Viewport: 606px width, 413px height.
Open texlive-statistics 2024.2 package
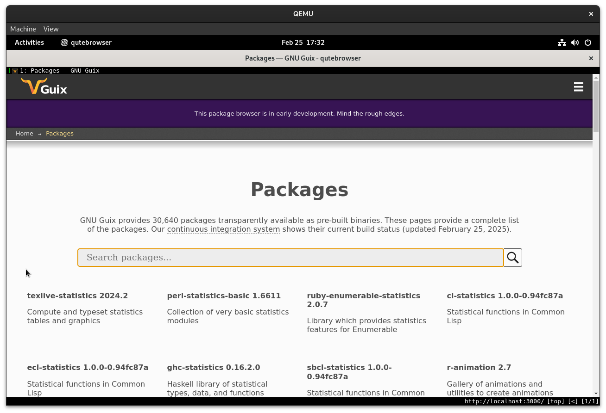click(77, 296)
